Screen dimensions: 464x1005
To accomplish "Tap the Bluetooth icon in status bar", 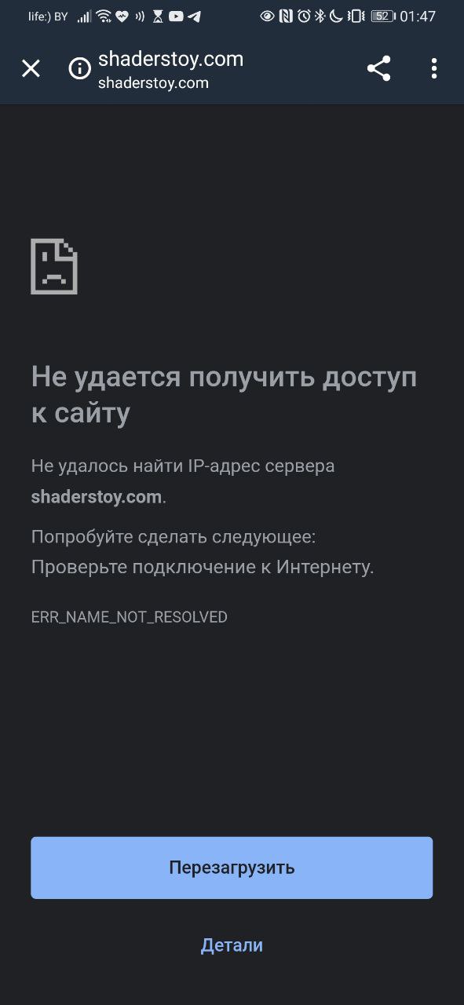I will tap(320, 16).
